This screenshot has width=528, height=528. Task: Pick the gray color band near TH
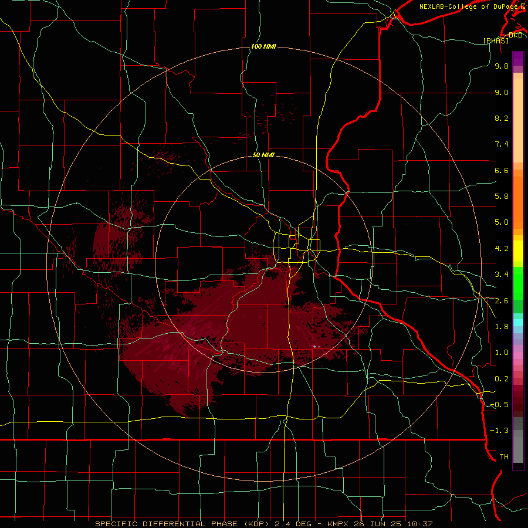(518, 450)
